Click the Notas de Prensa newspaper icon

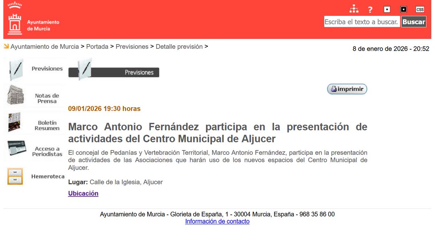[x=15, y=95]
